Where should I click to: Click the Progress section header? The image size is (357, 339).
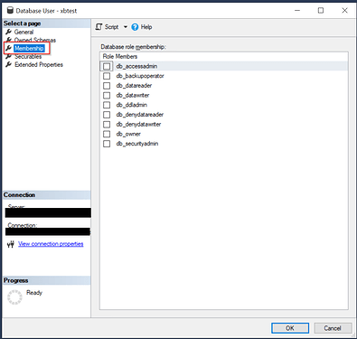(46, 280)
